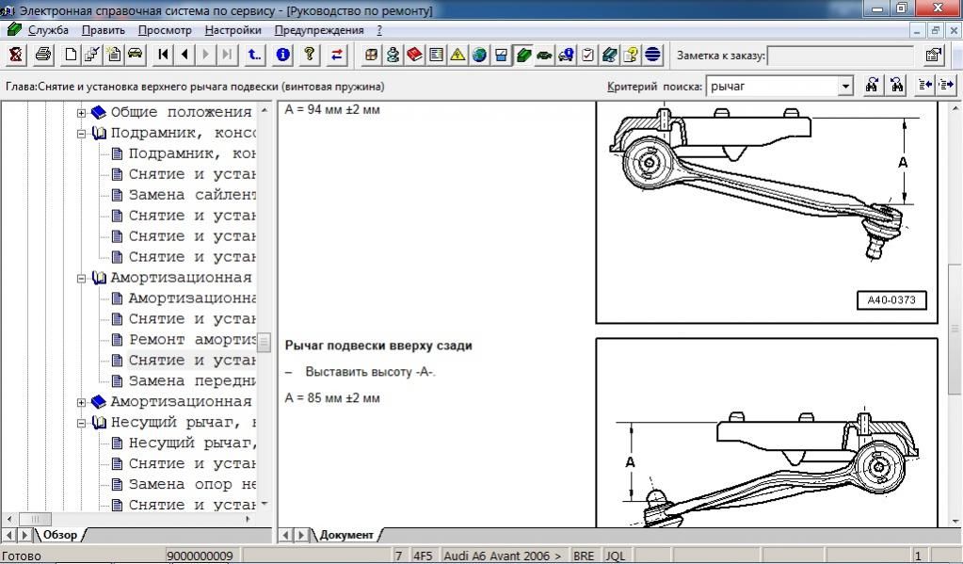Toggle the green book repair manual icon
The image size is (963, 564).
coord(522,56)
